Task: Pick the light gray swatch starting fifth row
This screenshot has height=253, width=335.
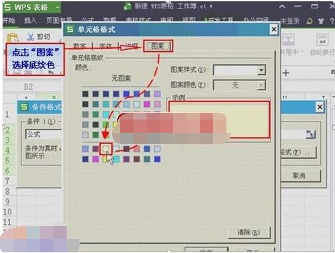Action: (85, 135)
